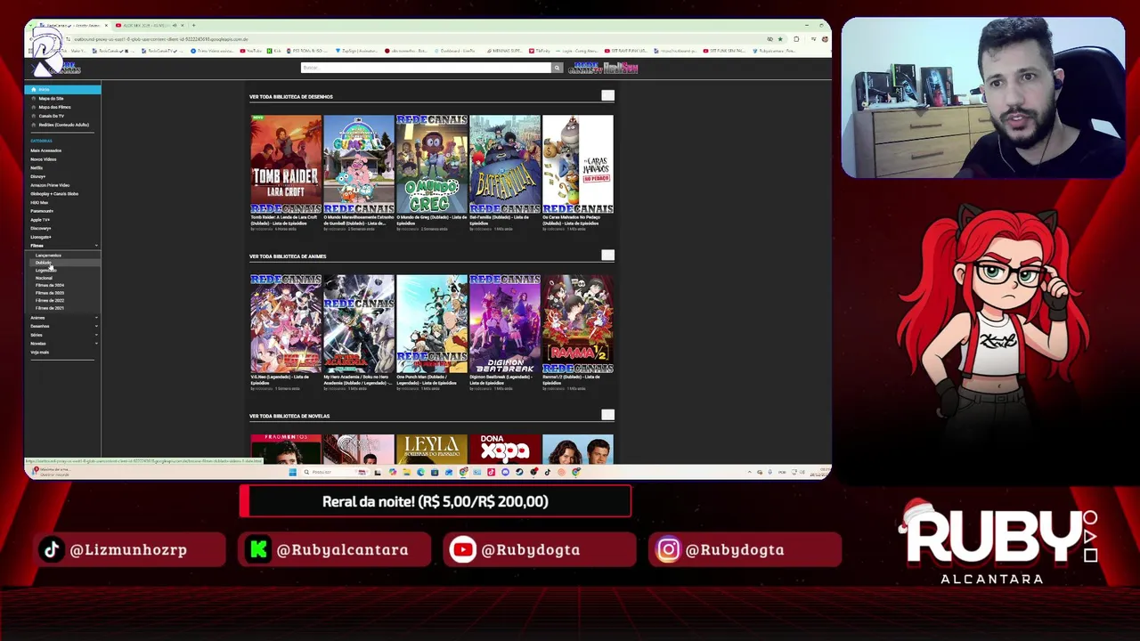Expand the Novelas submenu arrow
Image resolution: width=1140 pixels, height=641 pixels.
(x=96, y=344)
